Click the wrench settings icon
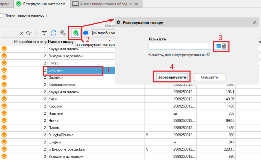The image size is (261, 163). click(63, 33)
